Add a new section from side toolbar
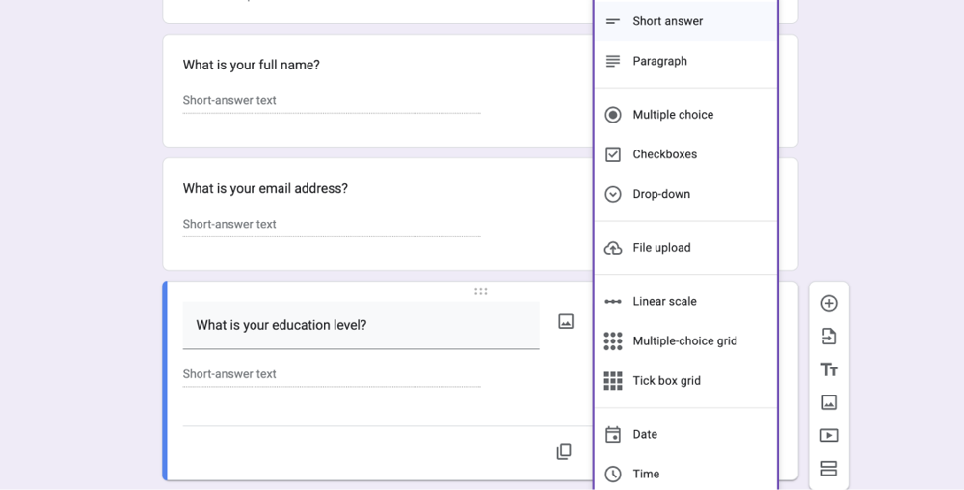This screenshot has height=490, width=964. (828, 469)
